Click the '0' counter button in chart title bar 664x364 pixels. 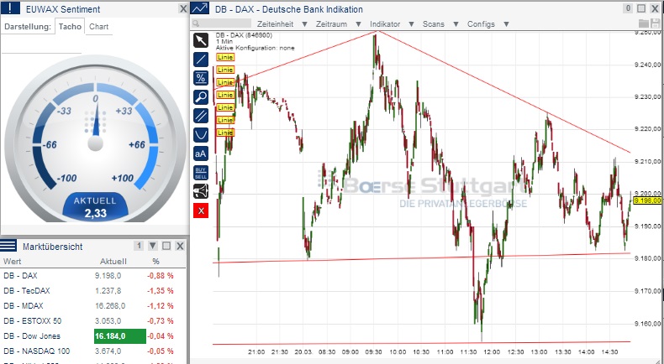point(628,8)
